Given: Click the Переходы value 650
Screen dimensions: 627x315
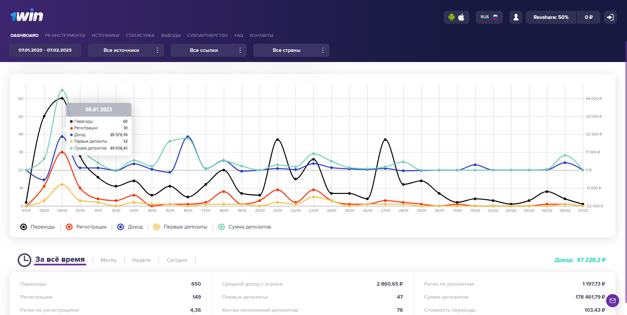Looking at the screenshot, I should (x=196, y=284).
